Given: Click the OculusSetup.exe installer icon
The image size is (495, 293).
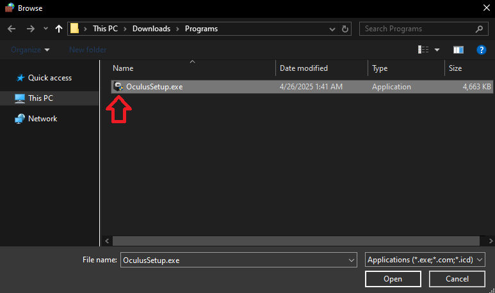Looking at the screenshot, I should (x=118, y=87).
